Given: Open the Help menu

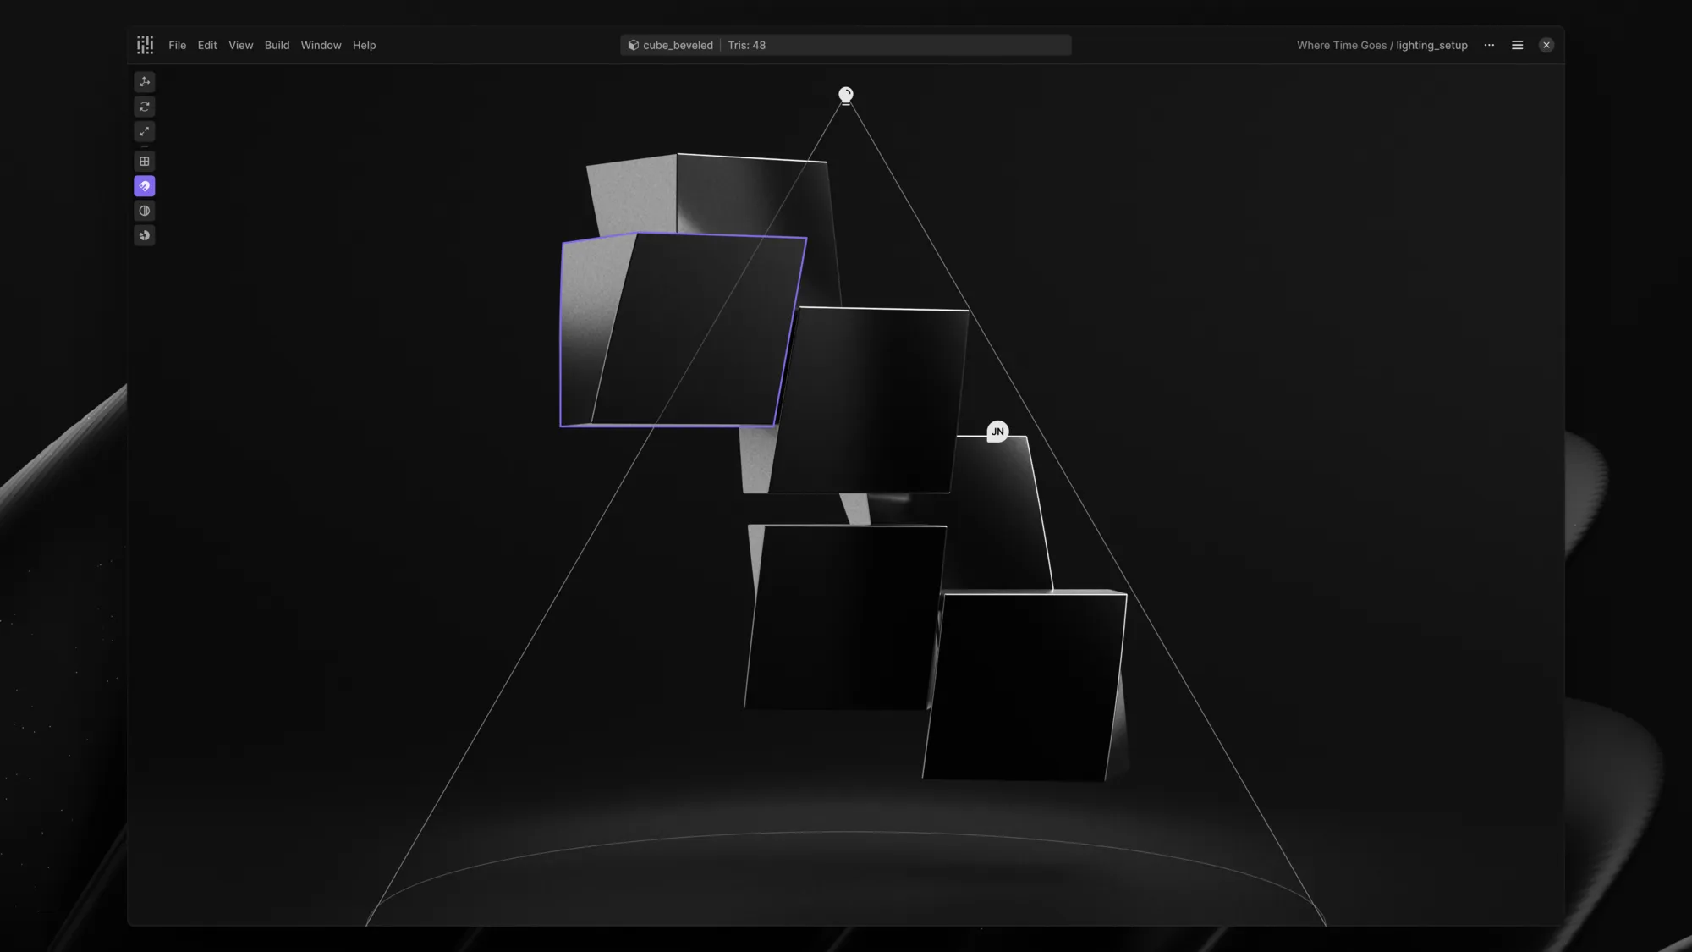Looking at the screenshot, I should [x=364, y=46].
